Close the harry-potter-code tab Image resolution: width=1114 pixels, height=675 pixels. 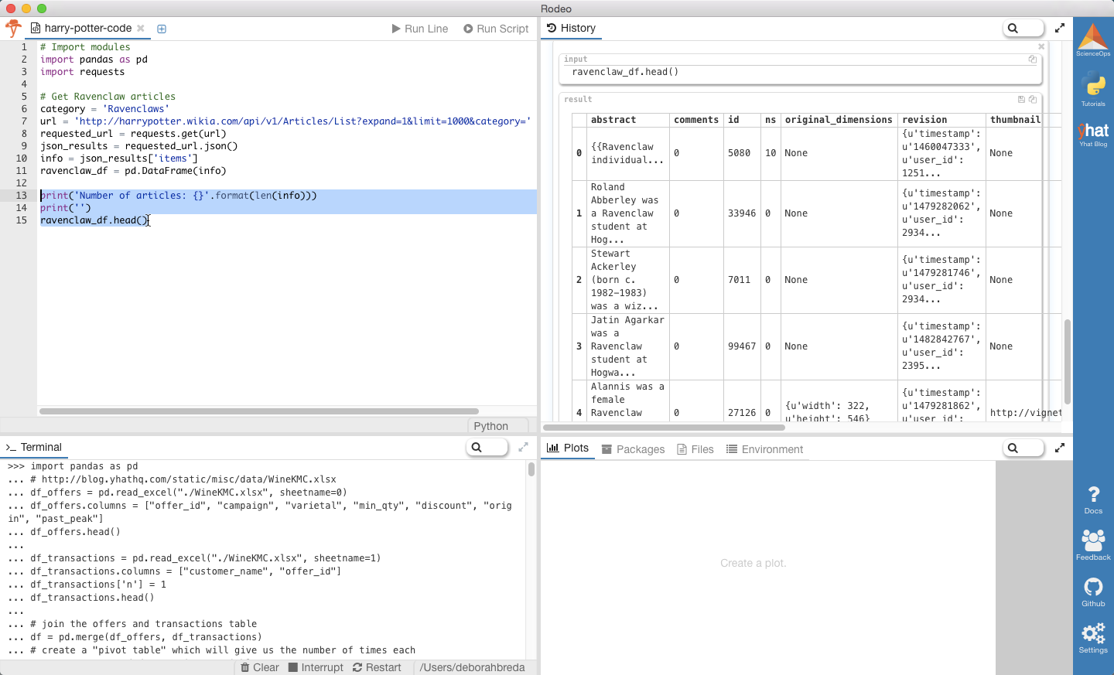click(x=141, y=28)
